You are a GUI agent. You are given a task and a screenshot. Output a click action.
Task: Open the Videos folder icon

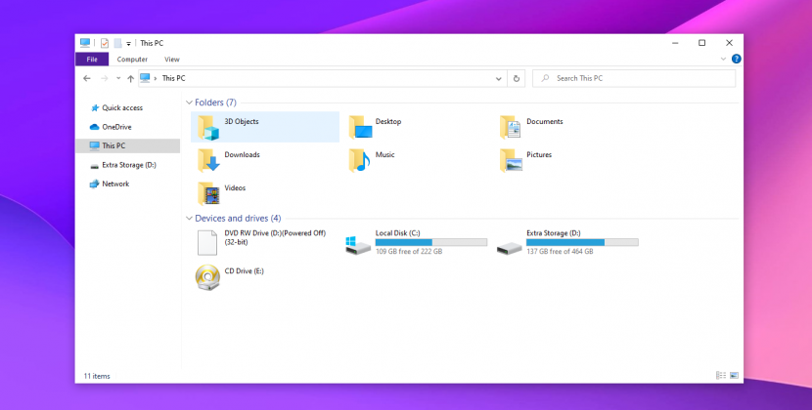pyautogui.click(x=208, y=193)
